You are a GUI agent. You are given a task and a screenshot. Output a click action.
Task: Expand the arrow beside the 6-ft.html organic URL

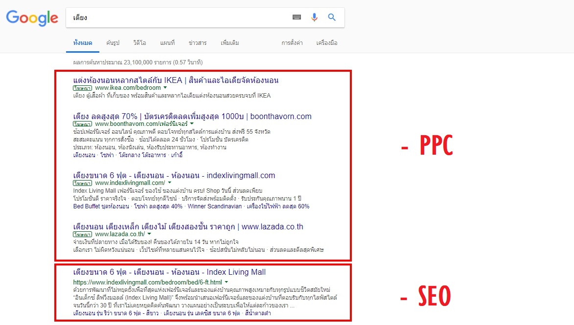click(227, 282)
